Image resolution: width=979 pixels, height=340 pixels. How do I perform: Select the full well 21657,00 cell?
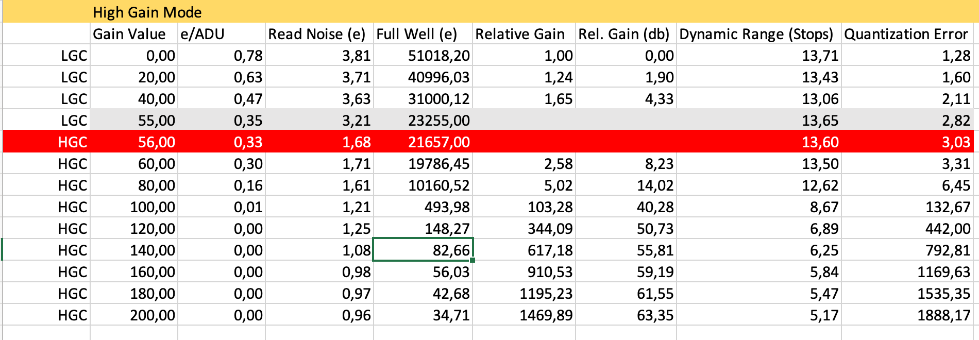pos(423,142)
